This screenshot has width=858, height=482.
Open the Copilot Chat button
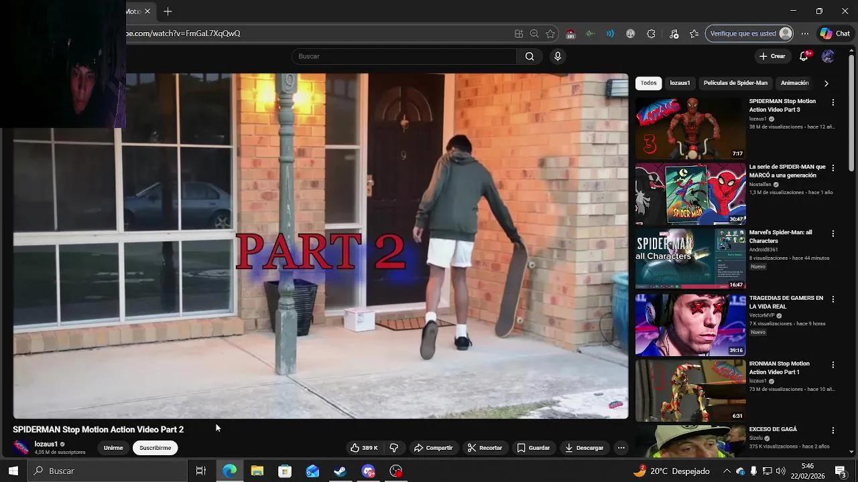coord(835,33)
